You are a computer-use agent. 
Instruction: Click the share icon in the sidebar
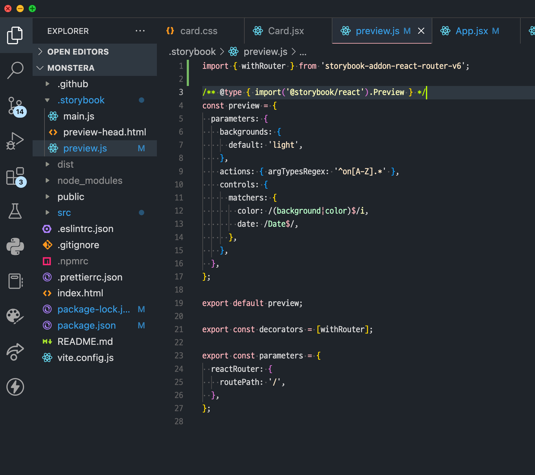pyautogui.click(x=15, y=351)
